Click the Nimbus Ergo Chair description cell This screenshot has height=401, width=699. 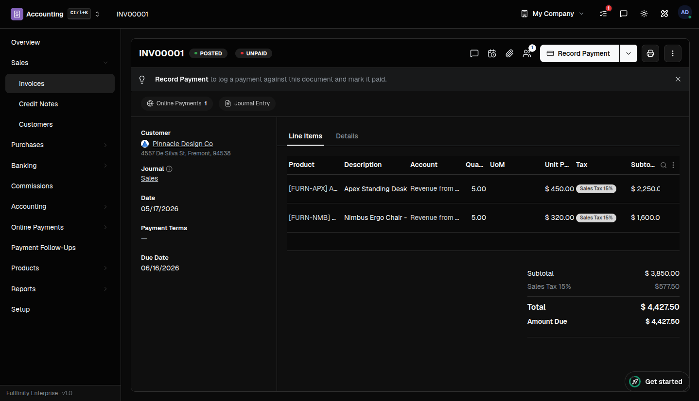tap(376, 217)
